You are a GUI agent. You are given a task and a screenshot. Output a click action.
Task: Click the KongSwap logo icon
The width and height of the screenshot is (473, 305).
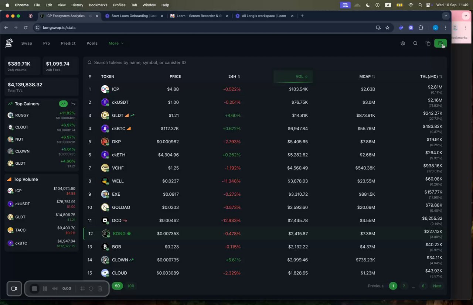coord(9,43)
